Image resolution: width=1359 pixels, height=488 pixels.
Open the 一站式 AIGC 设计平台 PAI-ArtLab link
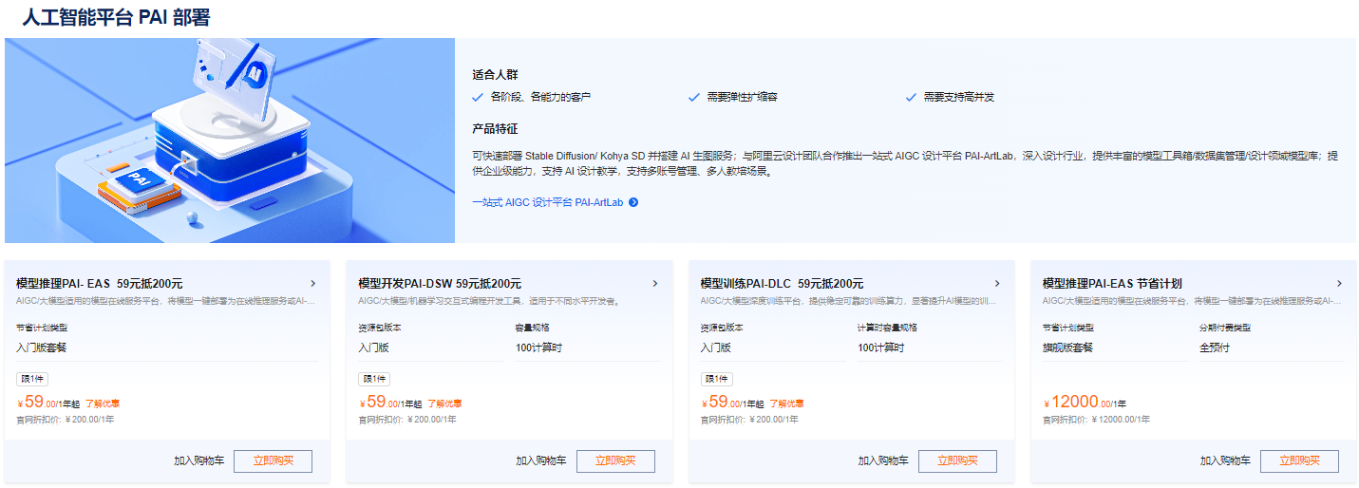point(547,202)
